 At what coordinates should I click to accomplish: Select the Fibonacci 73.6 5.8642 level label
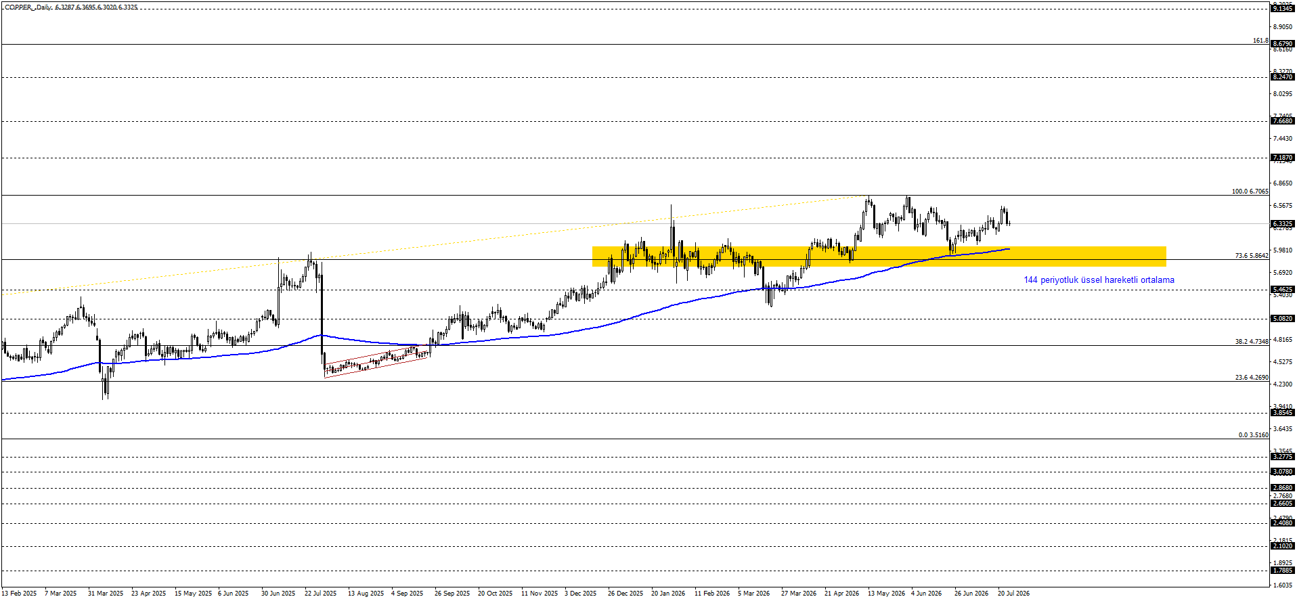click(x=1252, y=256)
